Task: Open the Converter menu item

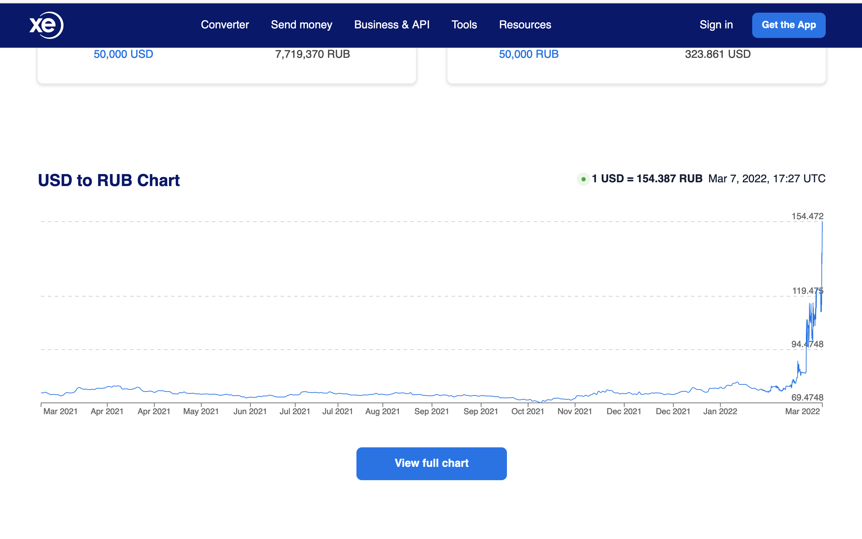Action: [x=225, y=25]
